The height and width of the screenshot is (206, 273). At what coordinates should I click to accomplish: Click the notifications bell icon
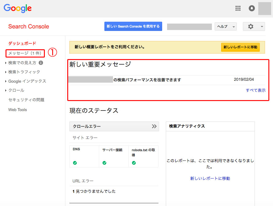252,8
